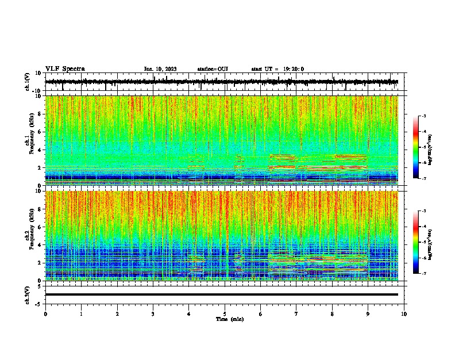455x352 pixels.
Task: Click the time axis tick label "9"
Action: (368, 314)
